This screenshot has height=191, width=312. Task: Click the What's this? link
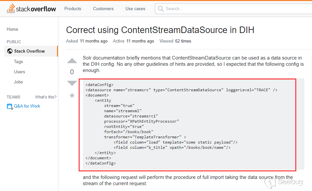pos(46,97)
